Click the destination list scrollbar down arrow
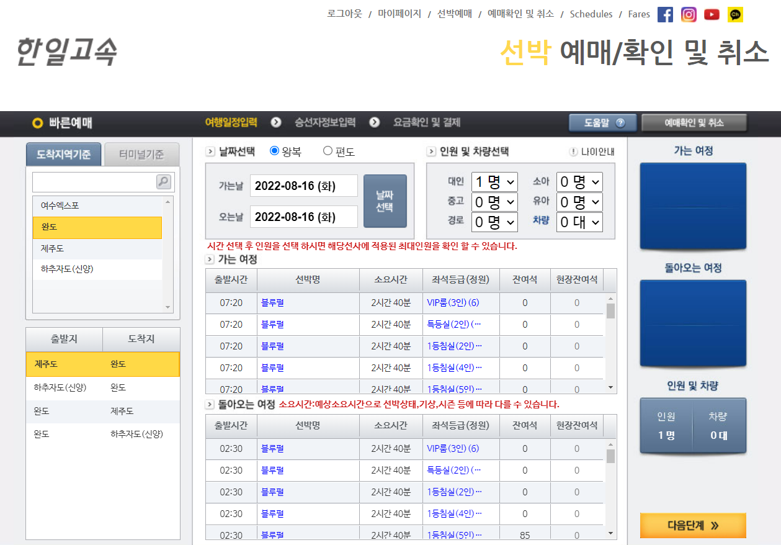The width and height of the screenshot is (781, 545). click(x=167, y=307)
